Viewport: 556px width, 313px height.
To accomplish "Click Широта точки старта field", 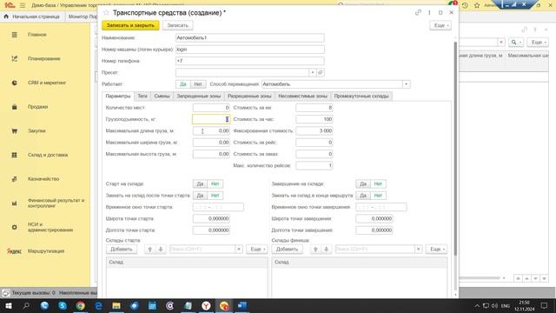I will pos(211,219).
